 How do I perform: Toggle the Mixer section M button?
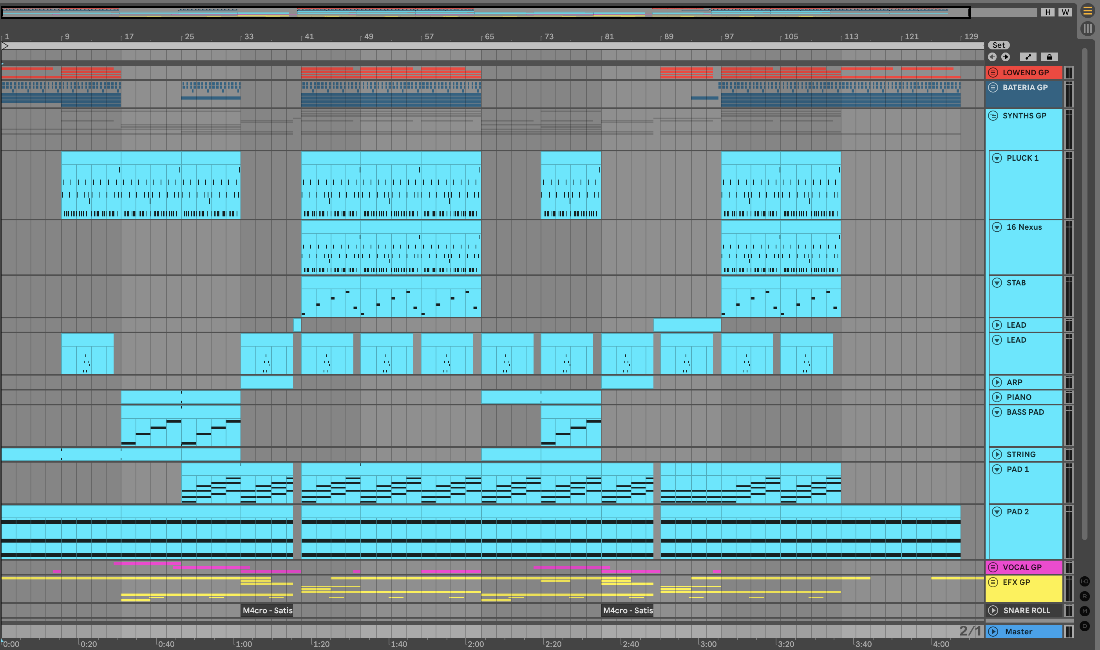(x=1084, y=611)
